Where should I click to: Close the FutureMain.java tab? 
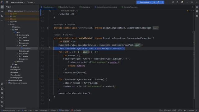point(55,7)
